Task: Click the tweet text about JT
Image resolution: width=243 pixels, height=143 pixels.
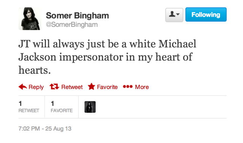Action: tap(107, 57)
